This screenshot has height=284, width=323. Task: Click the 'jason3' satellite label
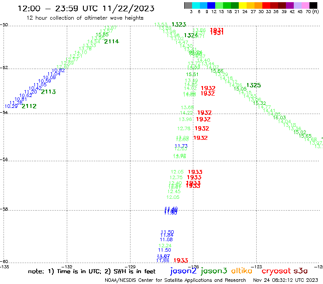[214, 271]
